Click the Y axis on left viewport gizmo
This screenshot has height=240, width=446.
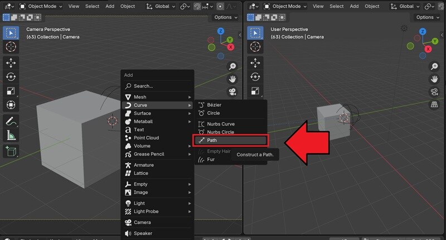click(x=230, y=40)
